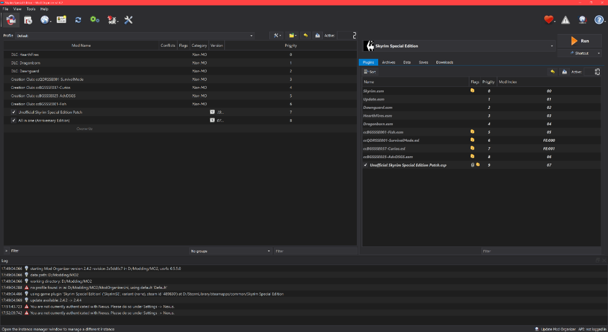This screenshot has width=608, height=332.
Task: Click the create backup icon above the mod list
Action: click(317, 35)
